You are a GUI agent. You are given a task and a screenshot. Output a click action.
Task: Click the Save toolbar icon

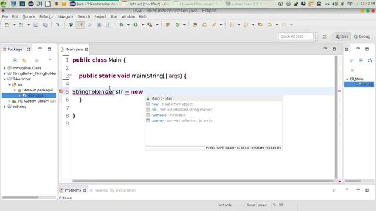(36, 25)
